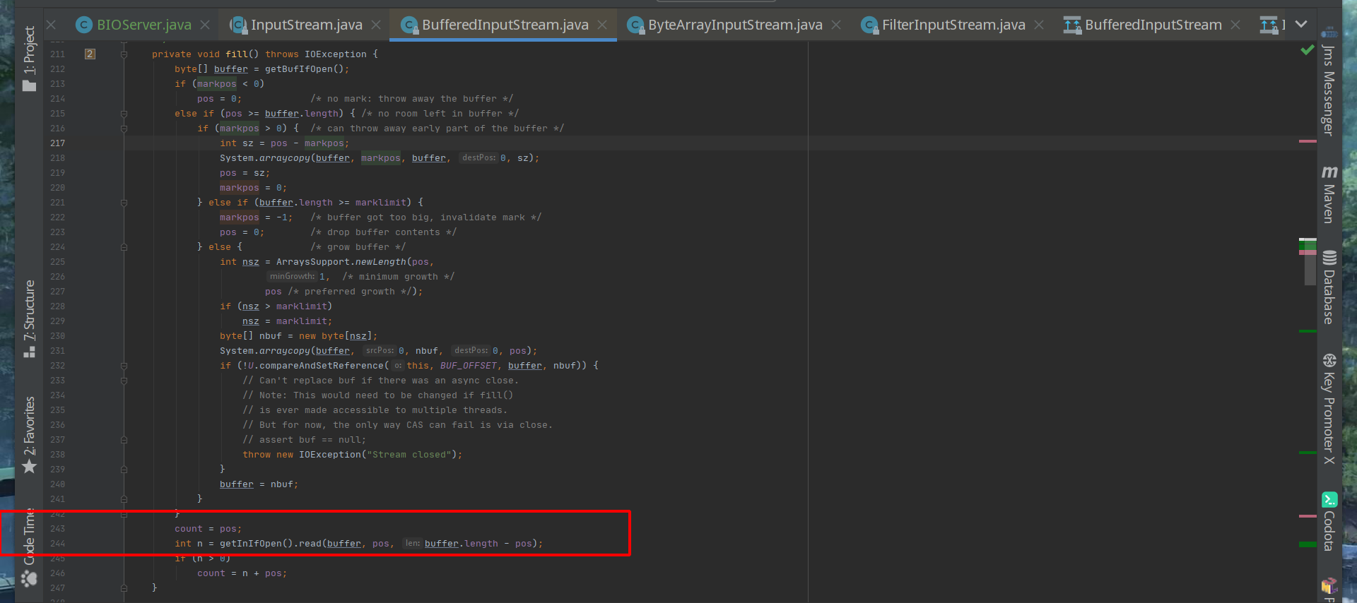Viewport: 1357px width, 603px height.
Task: Open the Database tool window
Action: [x=1329, y=287]
